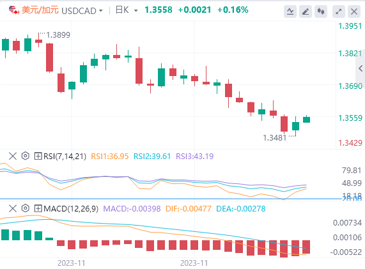
Task: Click the low label 1.3481
Action: [x=275, y=138]
